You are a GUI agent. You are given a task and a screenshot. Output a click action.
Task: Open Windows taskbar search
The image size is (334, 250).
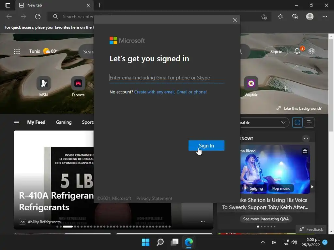pyautogui.click(x=160, y=242)
